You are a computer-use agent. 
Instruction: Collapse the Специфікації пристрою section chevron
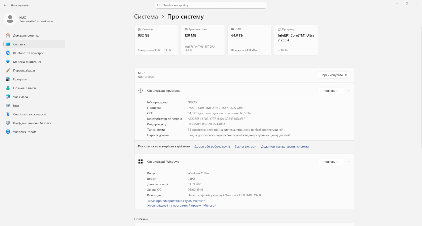click(349, 91)
